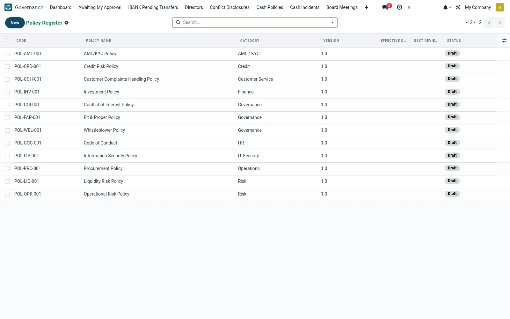
Task: Click Draft badge on Procurement Policy row
Action: tap(452, 168)
